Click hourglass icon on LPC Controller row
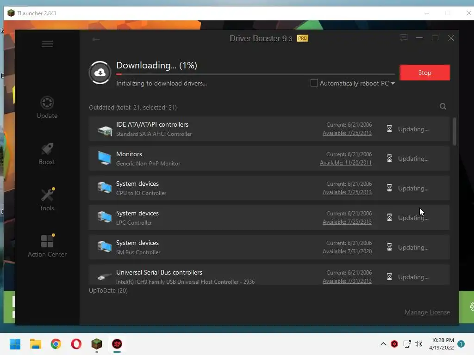 389,218
